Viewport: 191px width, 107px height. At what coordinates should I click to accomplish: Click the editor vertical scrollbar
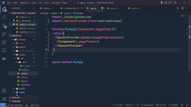190,43
